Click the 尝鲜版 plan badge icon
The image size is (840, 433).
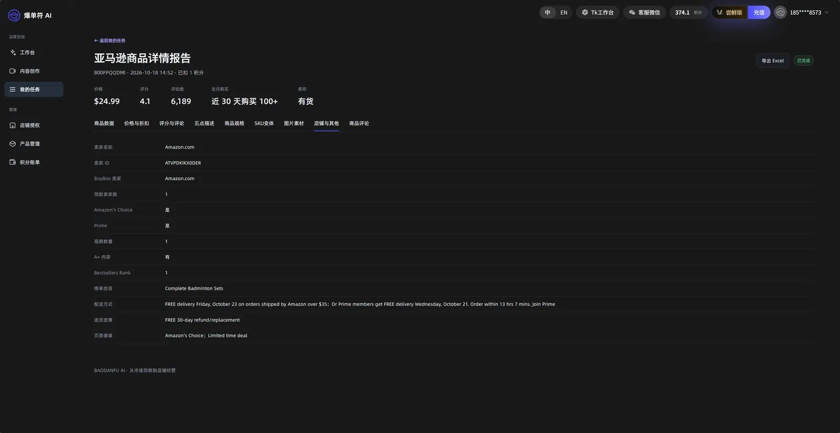click(720, 13)
